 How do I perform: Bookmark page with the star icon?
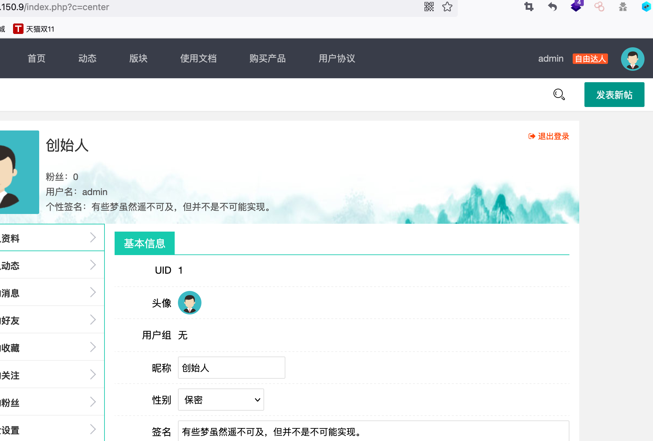(x=447, y=7)
